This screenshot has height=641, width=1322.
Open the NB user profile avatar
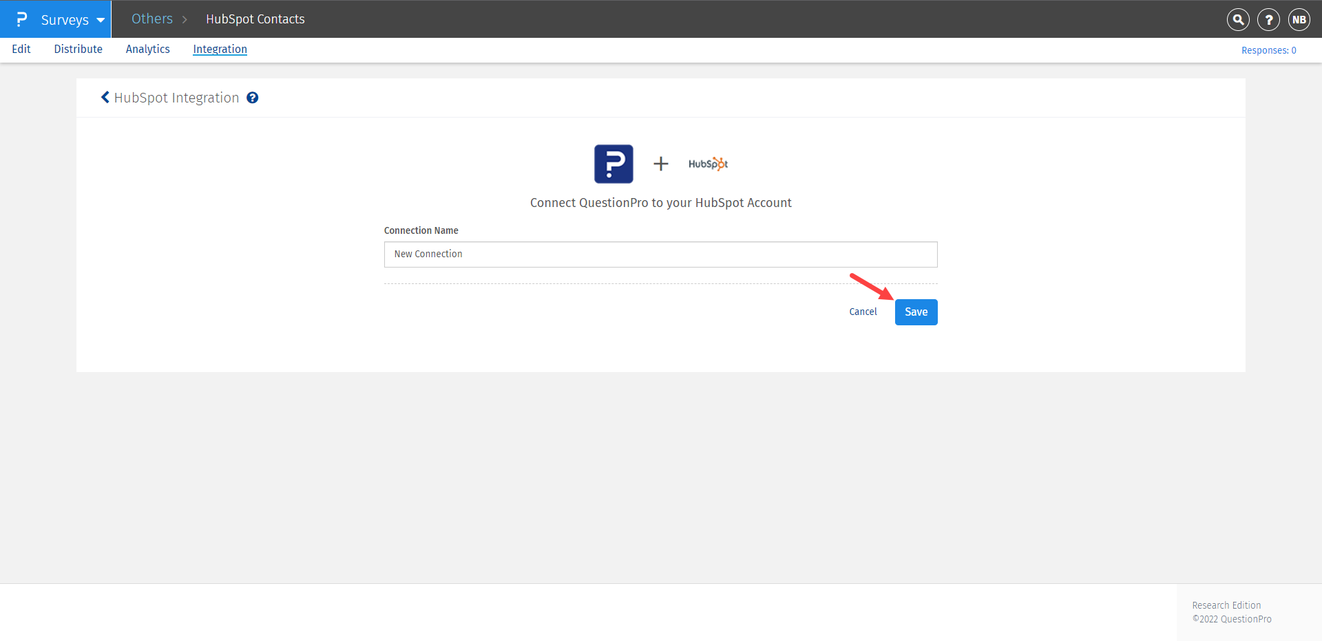click(x=1299, y=19)
